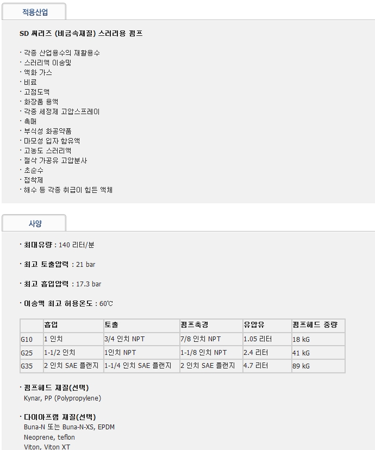Click the 이송액 최고 허용온도 line
This screenshot has width=375, height=450.
pyautogui.click(x=68, y=304)
